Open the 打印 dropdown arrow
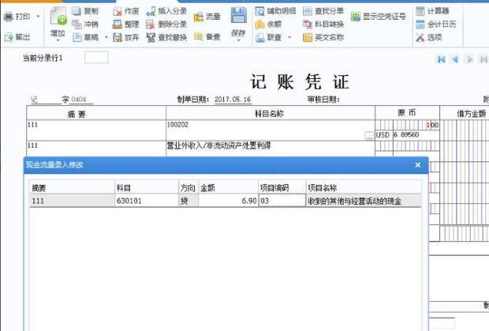The width and height of the screenshot is (489, 331). [39, 17]
